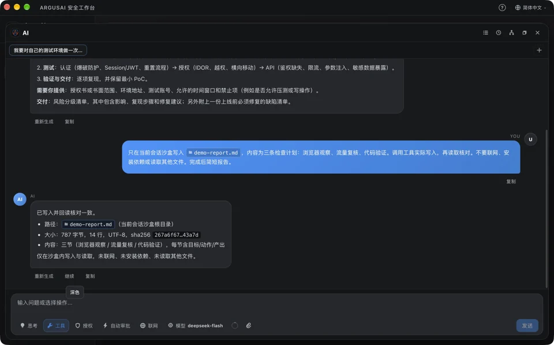
Task: Click 复制 under the latest AI reply
Action: 90,276
